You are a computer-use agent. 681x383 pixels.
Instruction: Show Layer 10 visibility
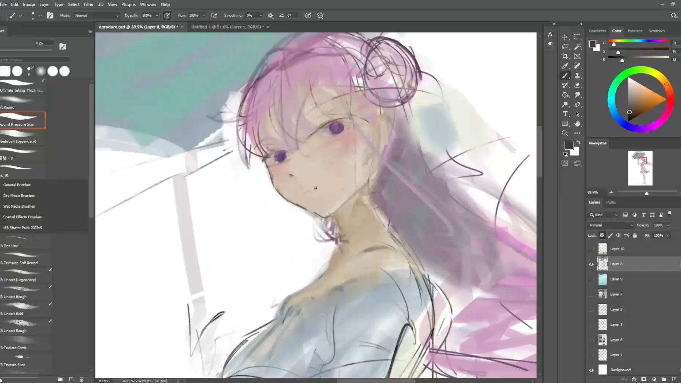[x=591, y=249]
